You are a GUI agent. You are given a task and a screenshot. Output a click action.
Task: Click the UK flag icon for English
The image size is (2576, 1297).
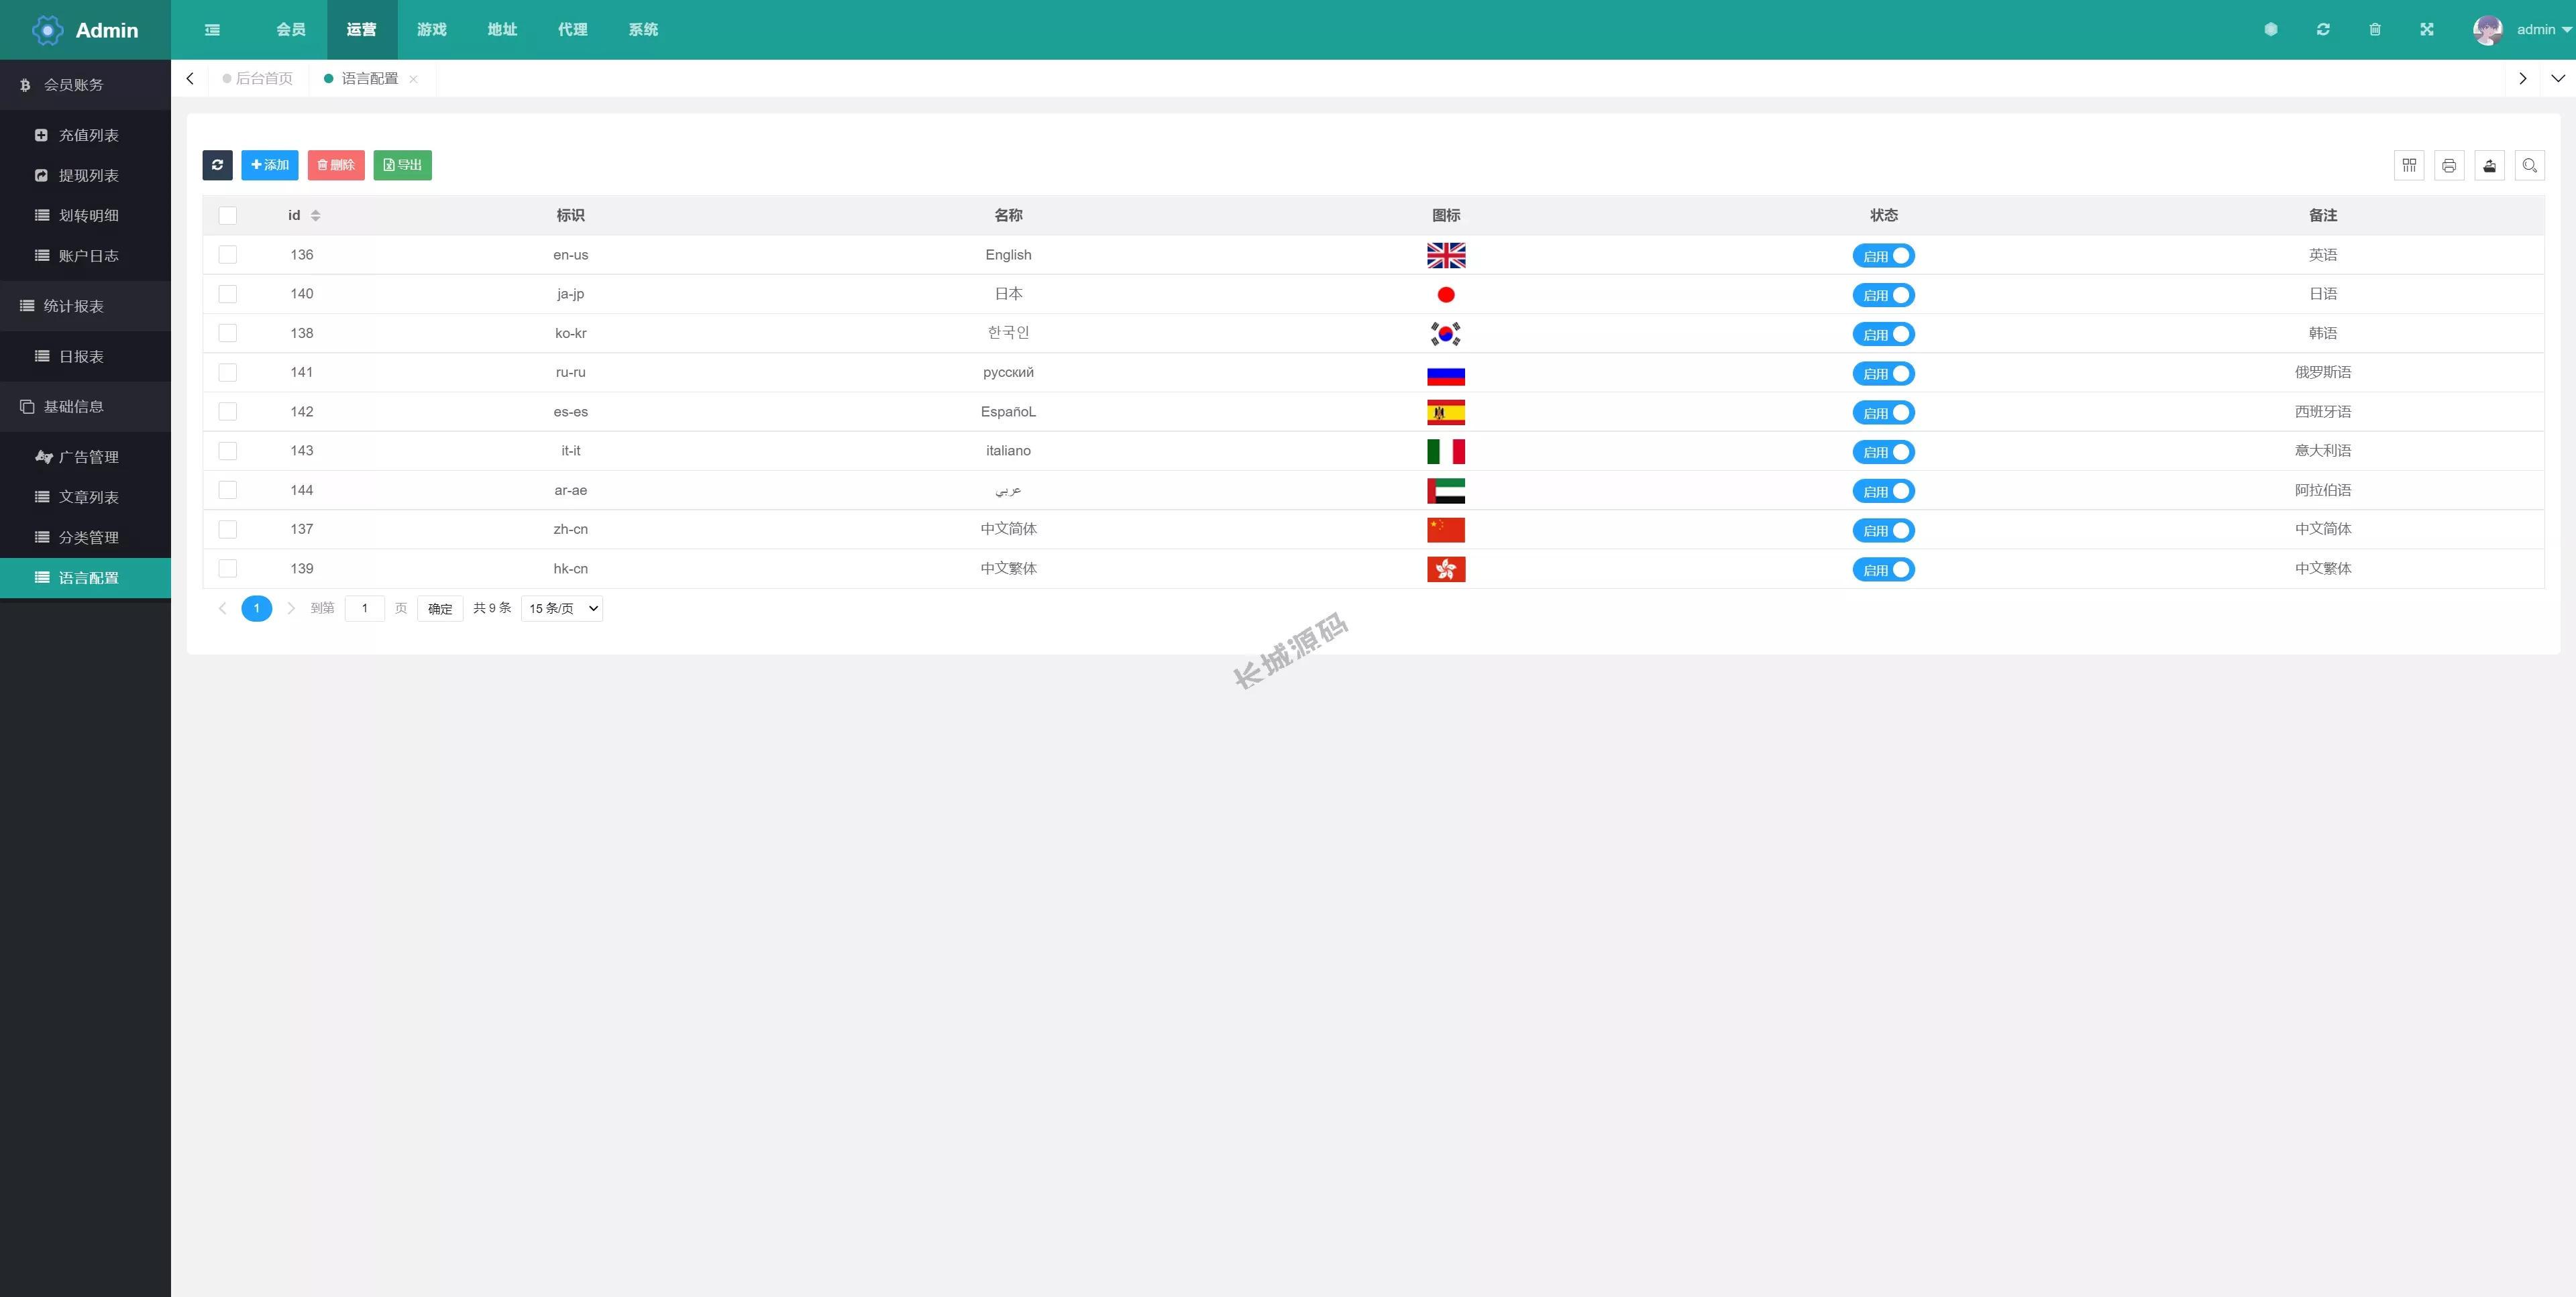point(1446,255)
